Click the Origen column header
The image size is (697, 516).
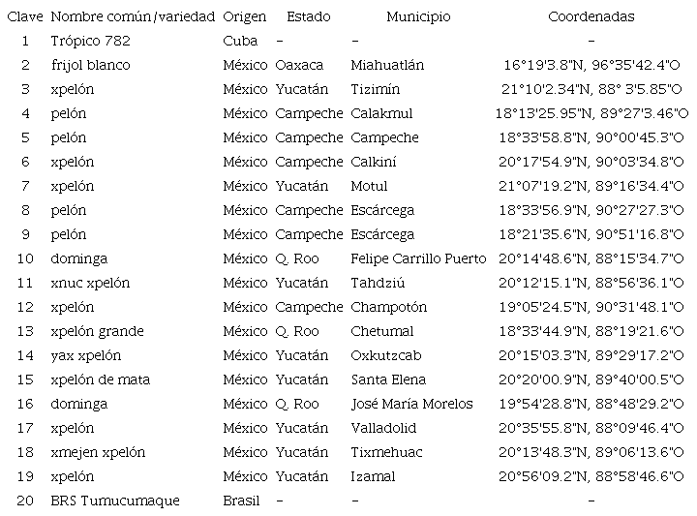pyautogui.click(x=244, y=16)
